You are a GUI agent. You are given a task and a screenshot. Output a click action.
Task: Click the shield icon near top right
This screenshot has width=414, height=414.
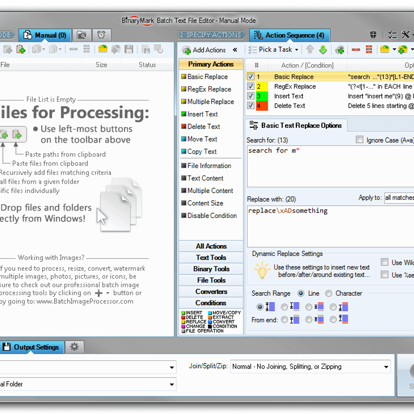[x=373, y=34]
